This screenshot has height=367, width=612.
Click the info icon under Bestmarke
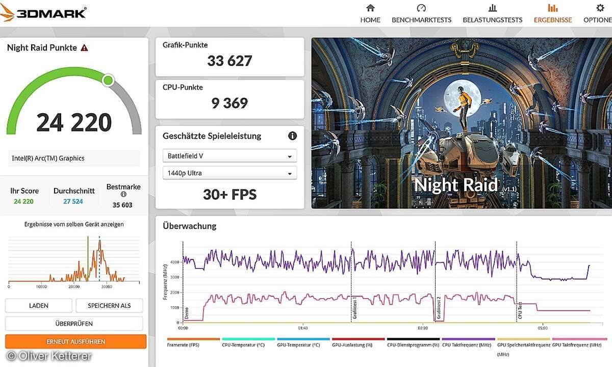pos(123,194)
